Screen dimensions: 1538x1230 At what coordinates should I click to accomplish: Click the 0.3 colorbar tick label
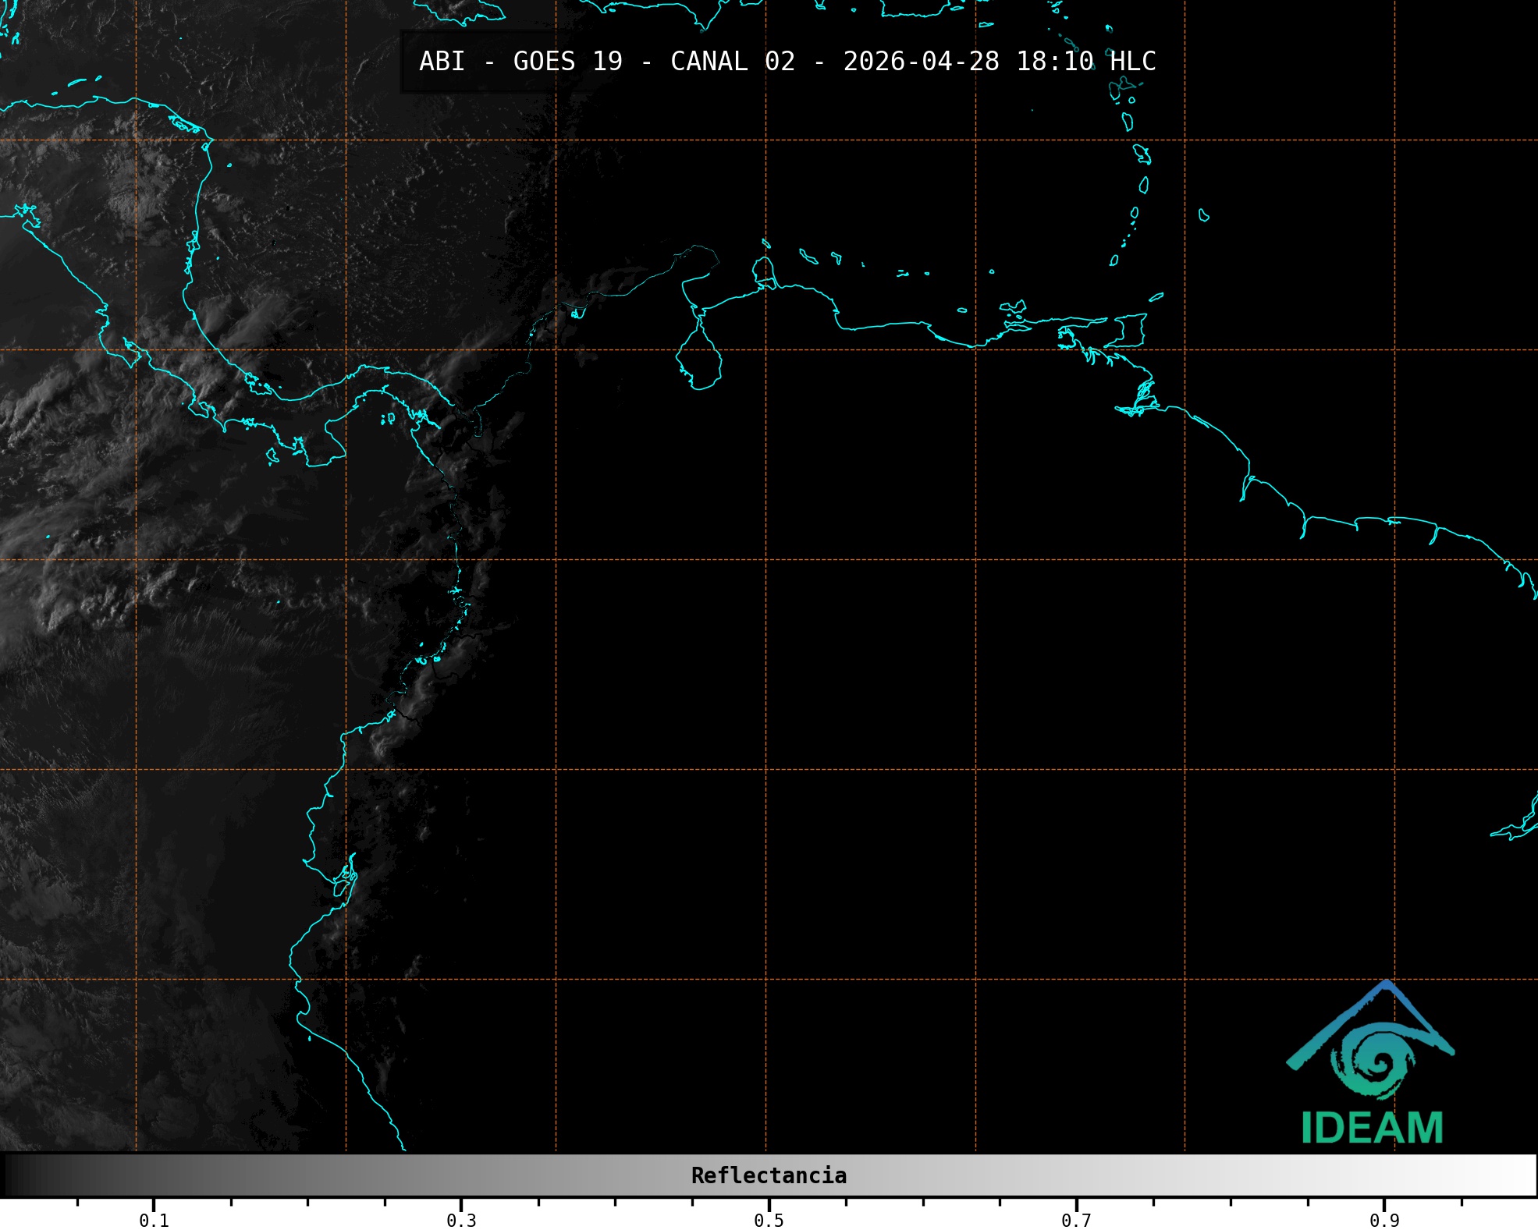pyautogui.click(x=461, y=1221)
